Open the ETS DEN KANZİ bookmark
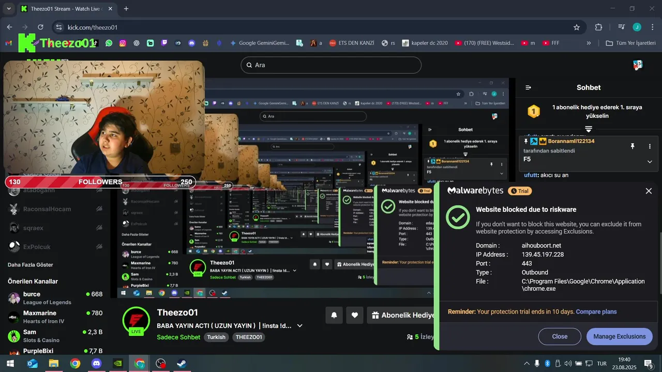 pos(351,43)
